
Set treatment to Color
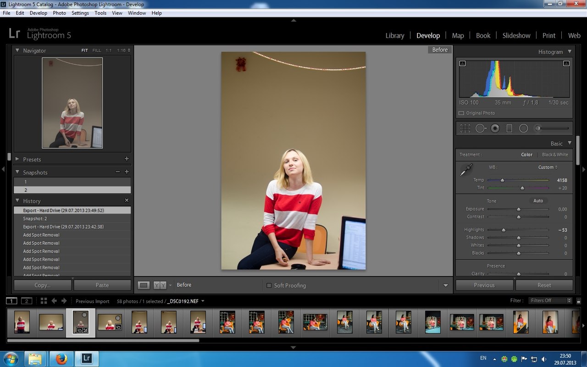pos(527,155)
